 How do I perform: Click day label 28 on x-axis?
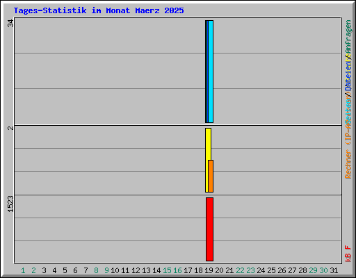302,270
